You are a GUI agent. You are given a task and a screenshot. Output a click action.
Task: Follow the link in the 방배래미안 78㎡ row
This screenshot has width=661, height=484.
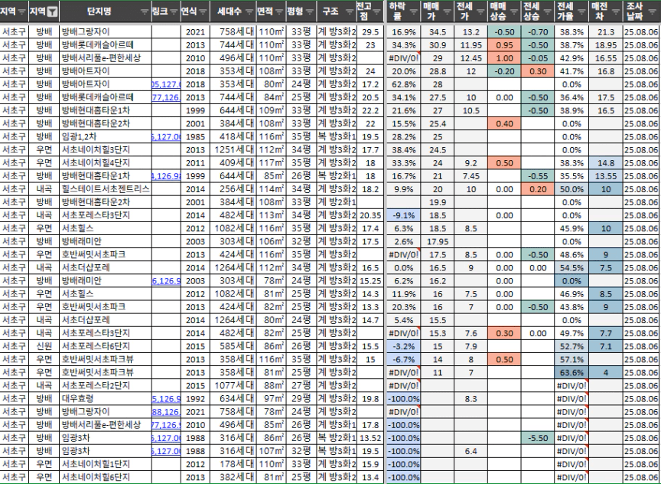pos(166,280)
